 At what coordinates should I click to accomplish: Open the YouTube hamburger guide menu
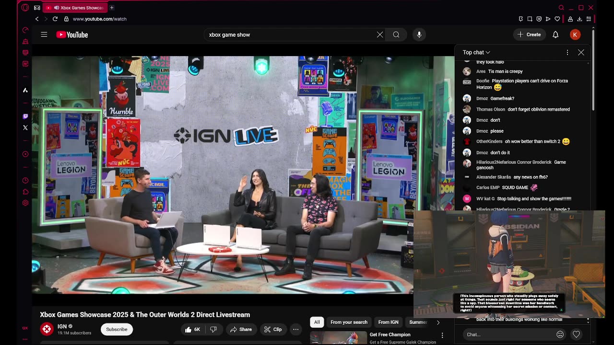pyautogui.click(x=44, y=34)
